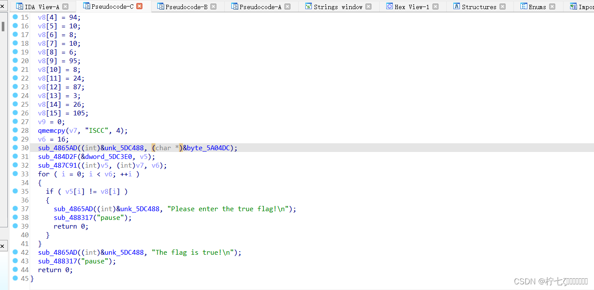Click the Structures tab icon
Image resolution: width=594 pixels, height=290 pixels.
coord(456,6)
